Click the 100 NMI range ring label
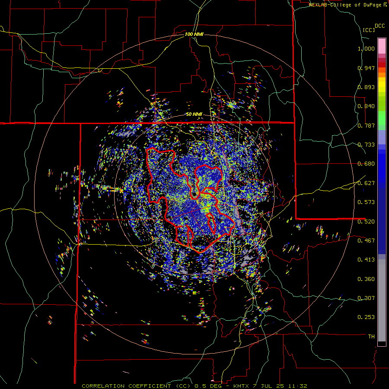 [194, 34]
